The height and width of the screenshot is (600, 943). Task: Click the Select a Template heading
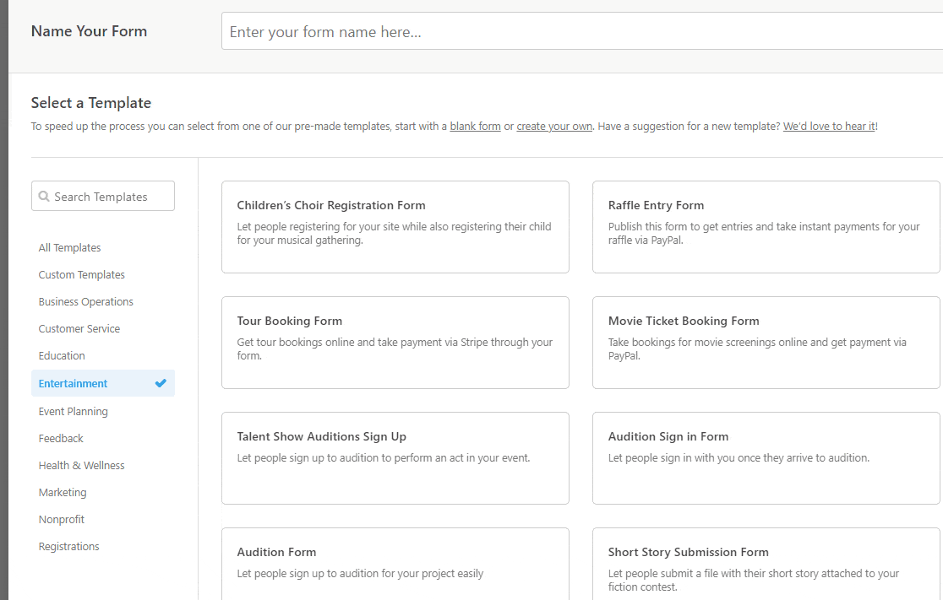click(90, 103)
